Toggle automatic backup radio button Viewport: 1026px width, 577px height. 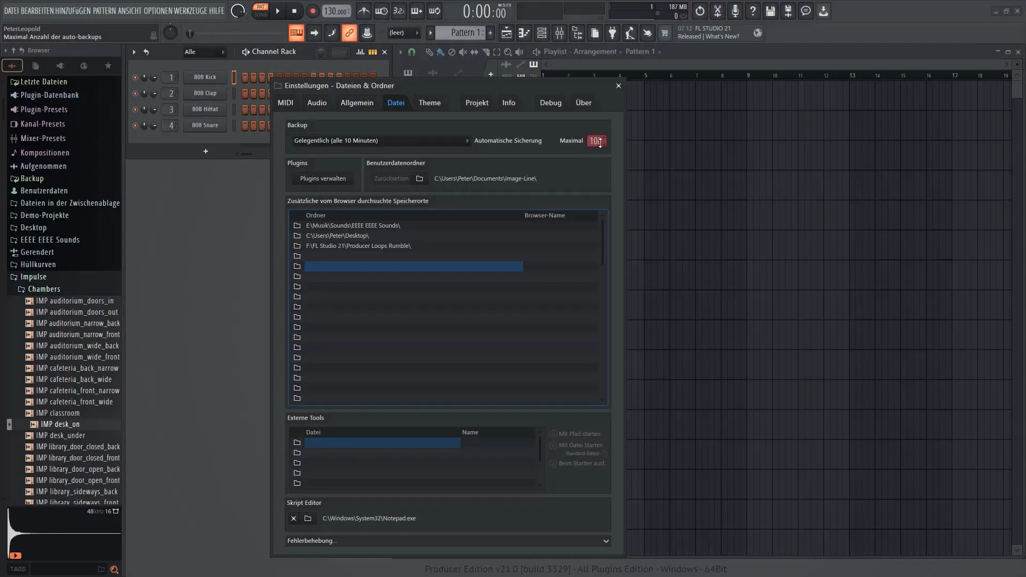467,140
